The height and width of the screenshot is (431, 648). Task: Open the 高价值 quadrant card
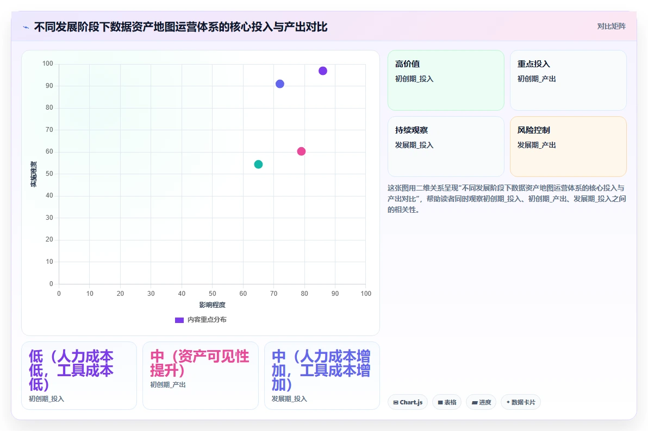click(446, 80)
